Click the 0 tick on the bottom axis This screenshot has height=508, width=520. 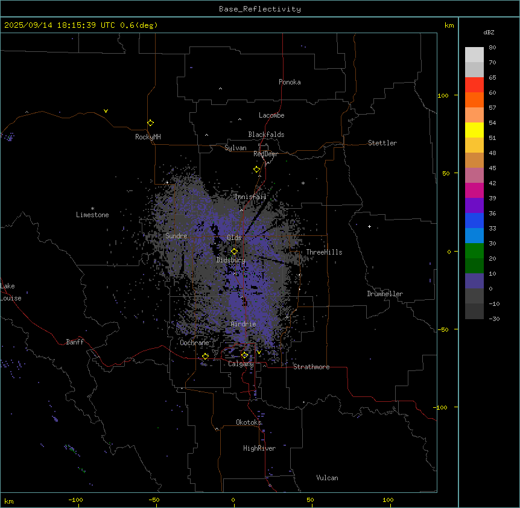(x=233, y=500)
